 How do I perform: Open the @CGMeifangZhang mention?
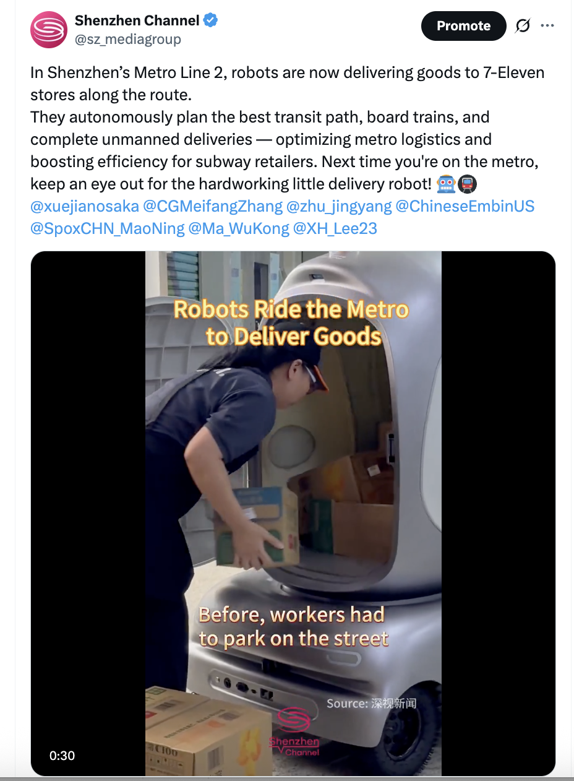click(214, 206)
